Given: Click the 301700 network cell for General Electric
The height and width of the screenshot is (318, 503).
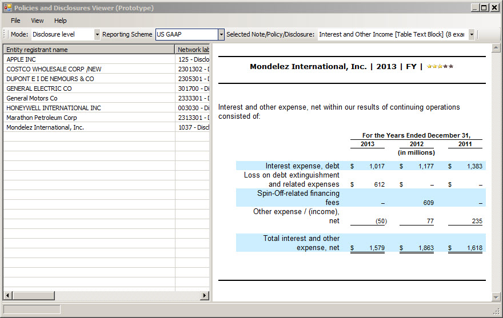Looking at the screenshot, I should (193, 88).
